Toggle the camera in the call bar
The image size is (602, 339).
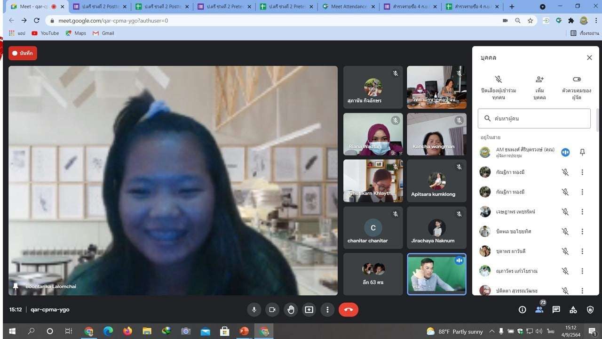(272, 309)
